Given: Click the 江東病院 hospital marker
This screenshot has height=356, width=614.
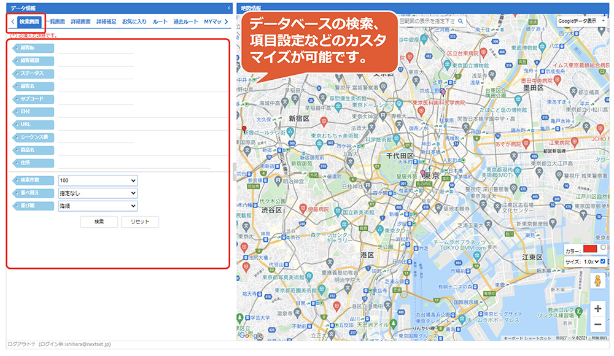Looking at the screenshot, I should (575, 142).
